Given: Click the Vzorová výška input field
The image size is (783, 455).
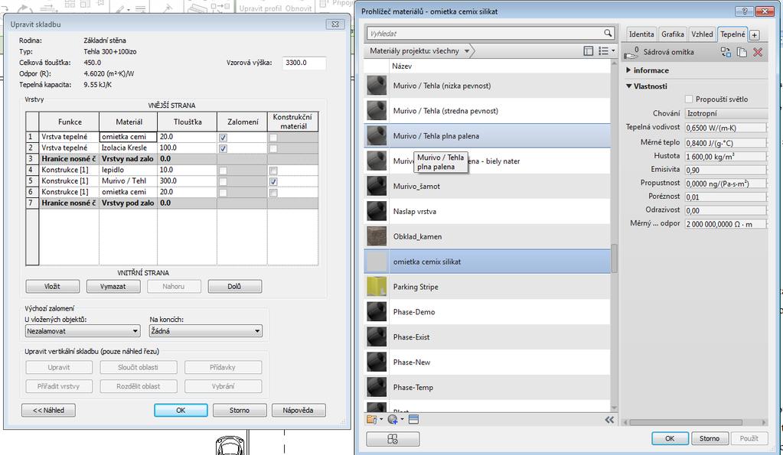Looking at the screenshot, I should click(x=304, y=63).
